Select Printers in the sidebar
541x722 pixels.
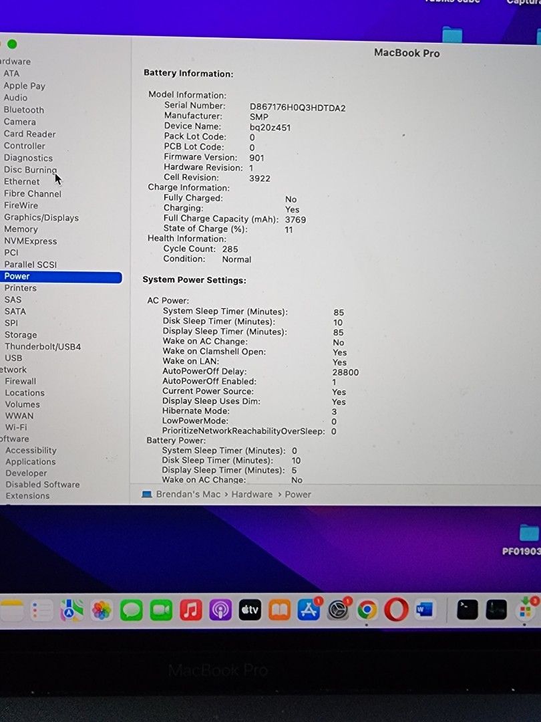pos(21,288)
